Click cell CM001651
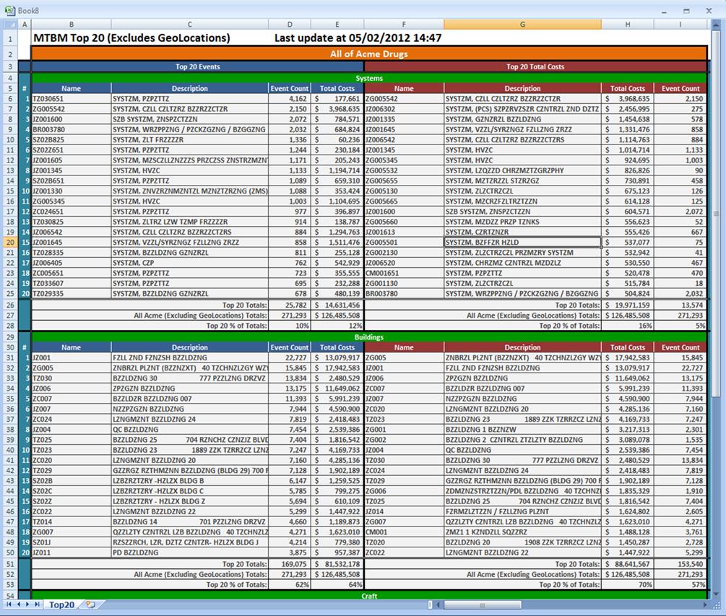 [x=404, y=273]
